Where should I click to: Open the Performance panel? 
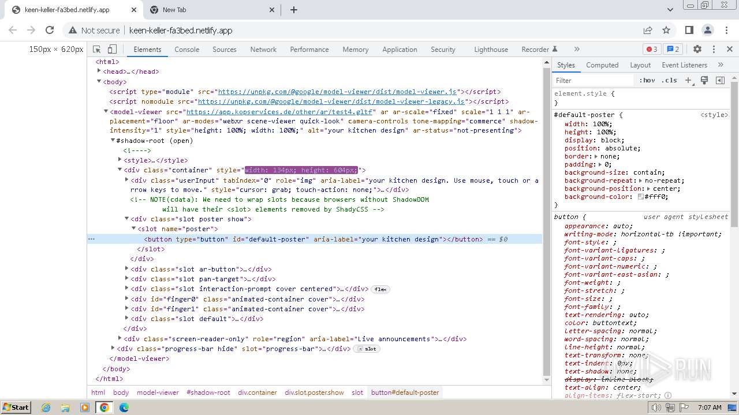[309, 50]
